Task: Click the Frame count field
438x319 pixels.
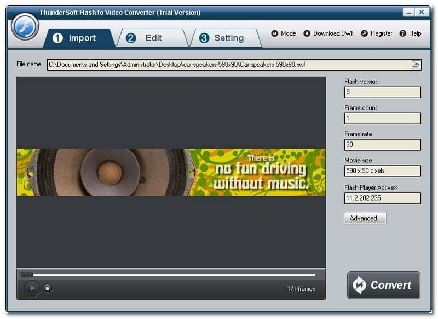Action: tap(382, 118)
